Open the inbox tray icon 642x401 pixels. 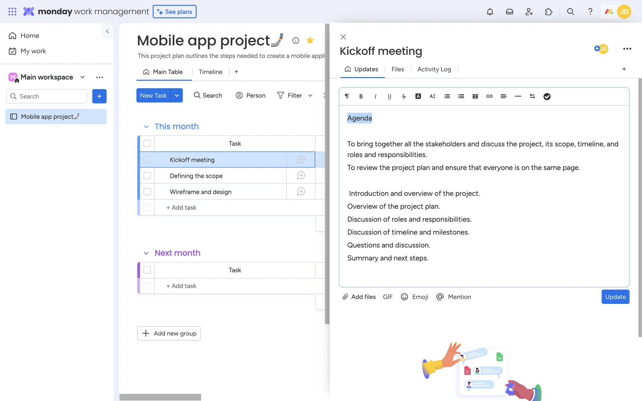coord(509,12)
